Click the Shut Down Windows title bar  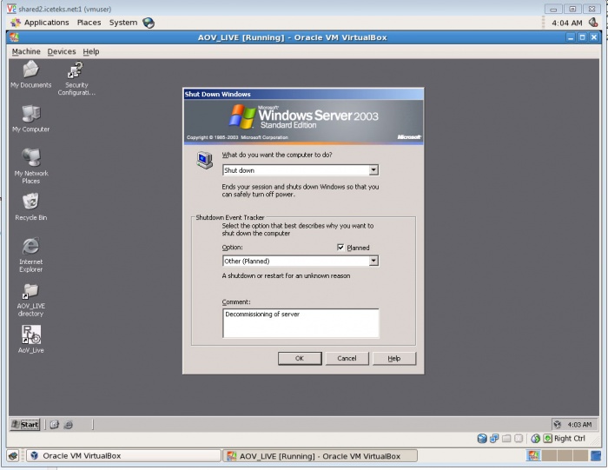pos(303,94)
